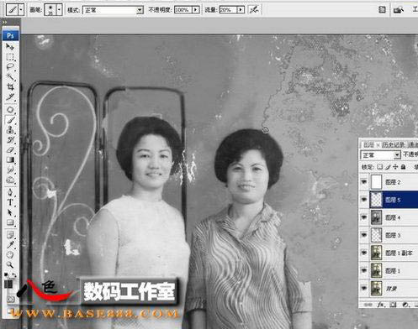This screenshot has width=418, height=329.
Task: Open the Bridge icon in options bar
Action: coord(399,10)
